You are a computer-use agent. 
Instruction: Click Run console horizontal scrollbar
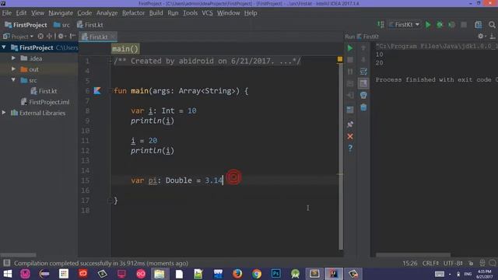coord(413,254)
